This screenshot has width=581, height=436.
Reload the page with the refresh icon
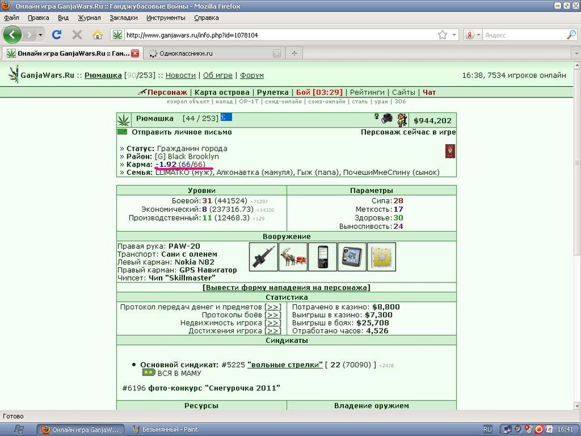57,35
